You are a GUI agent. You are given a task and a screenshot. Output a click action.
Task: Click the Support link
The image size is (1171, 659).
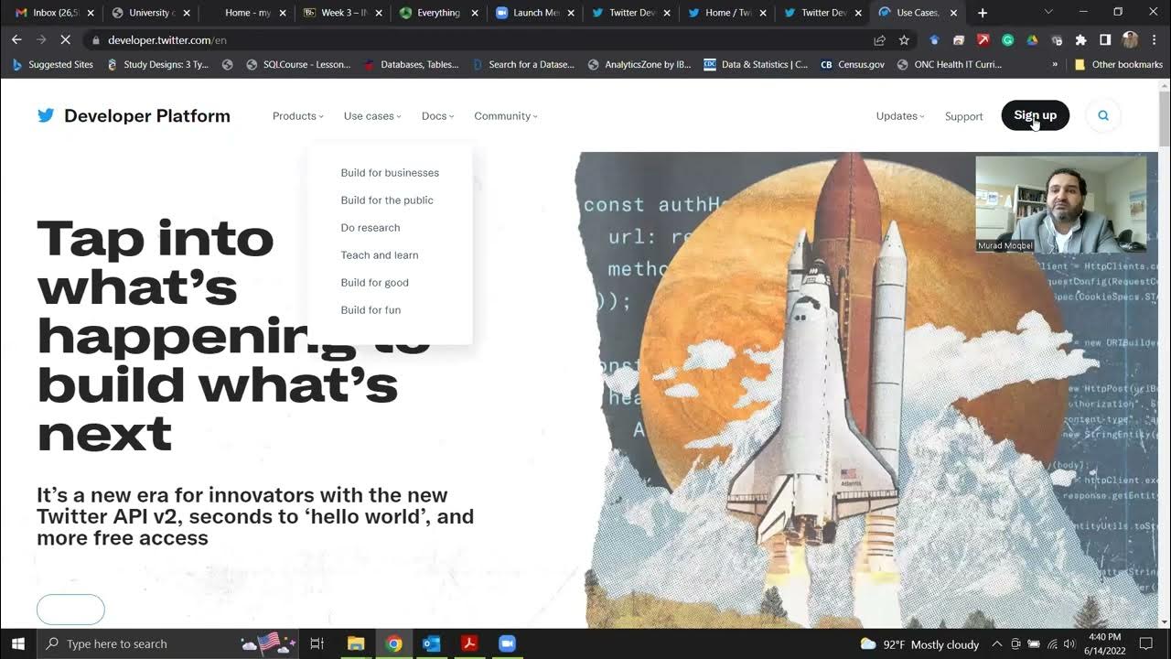click(x=963, y=116)
